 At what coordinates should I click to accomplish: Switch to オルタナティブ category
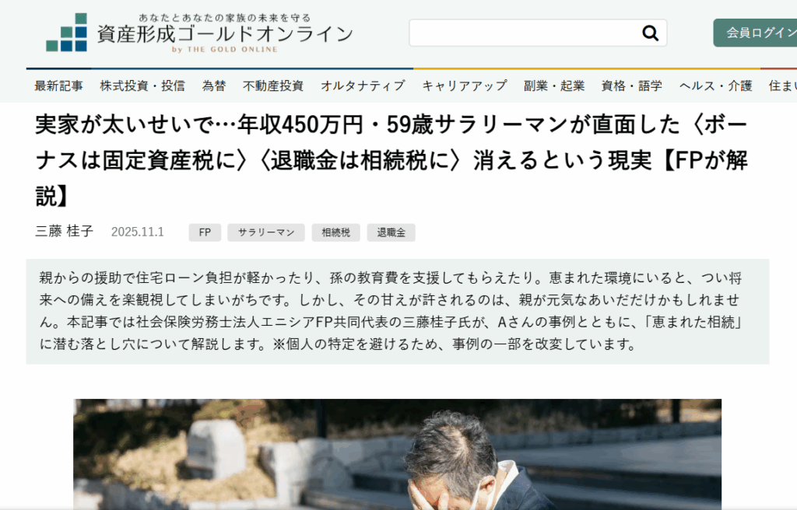363,86
